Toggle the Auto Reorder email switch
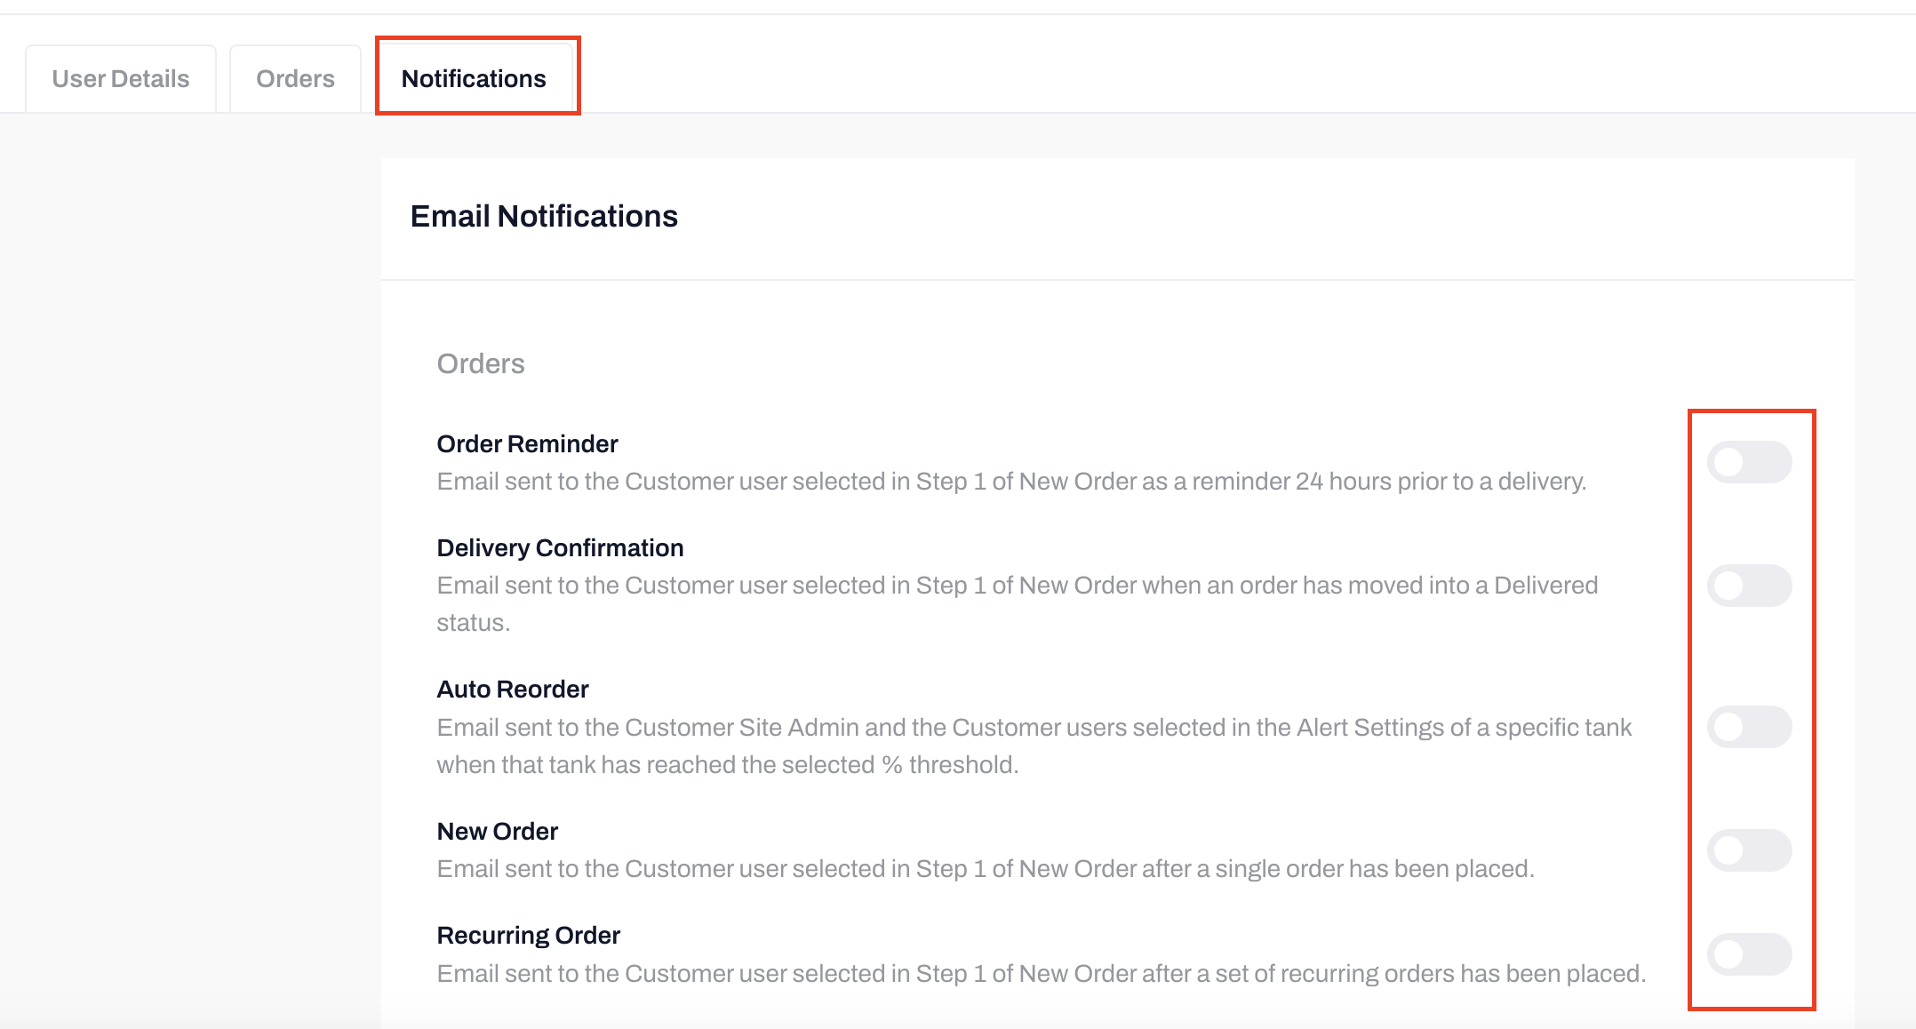Image resolution: width=1916 pixels, height=1029 pixels. coord(1749,727)
